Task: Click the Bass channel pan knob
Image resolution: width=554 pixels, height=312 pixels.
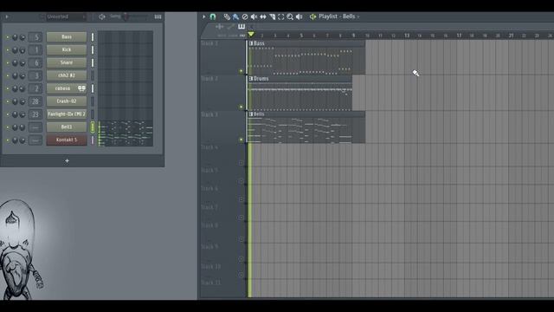Action: coord(15,37)
